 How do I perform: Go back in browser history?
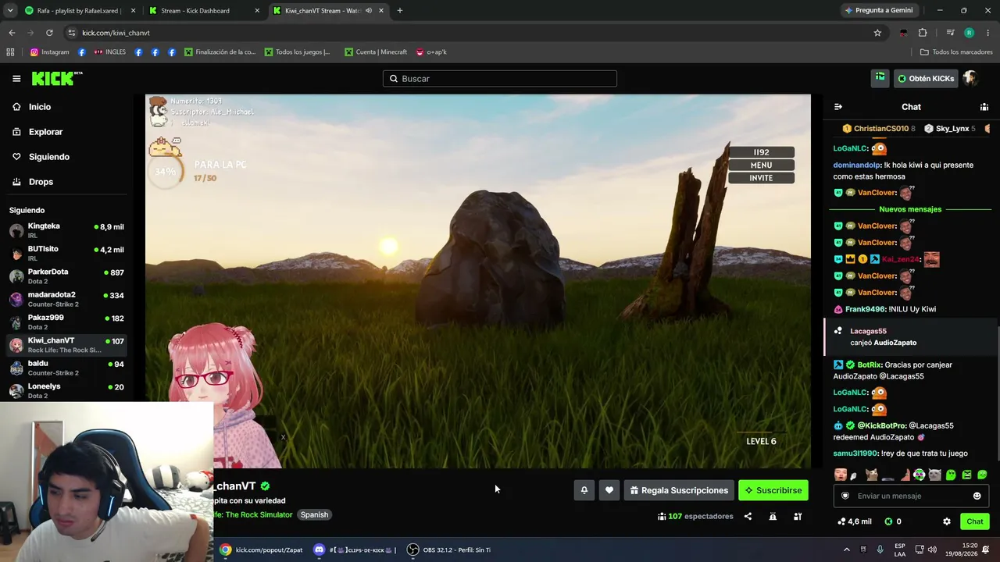(x=12, y=33)
